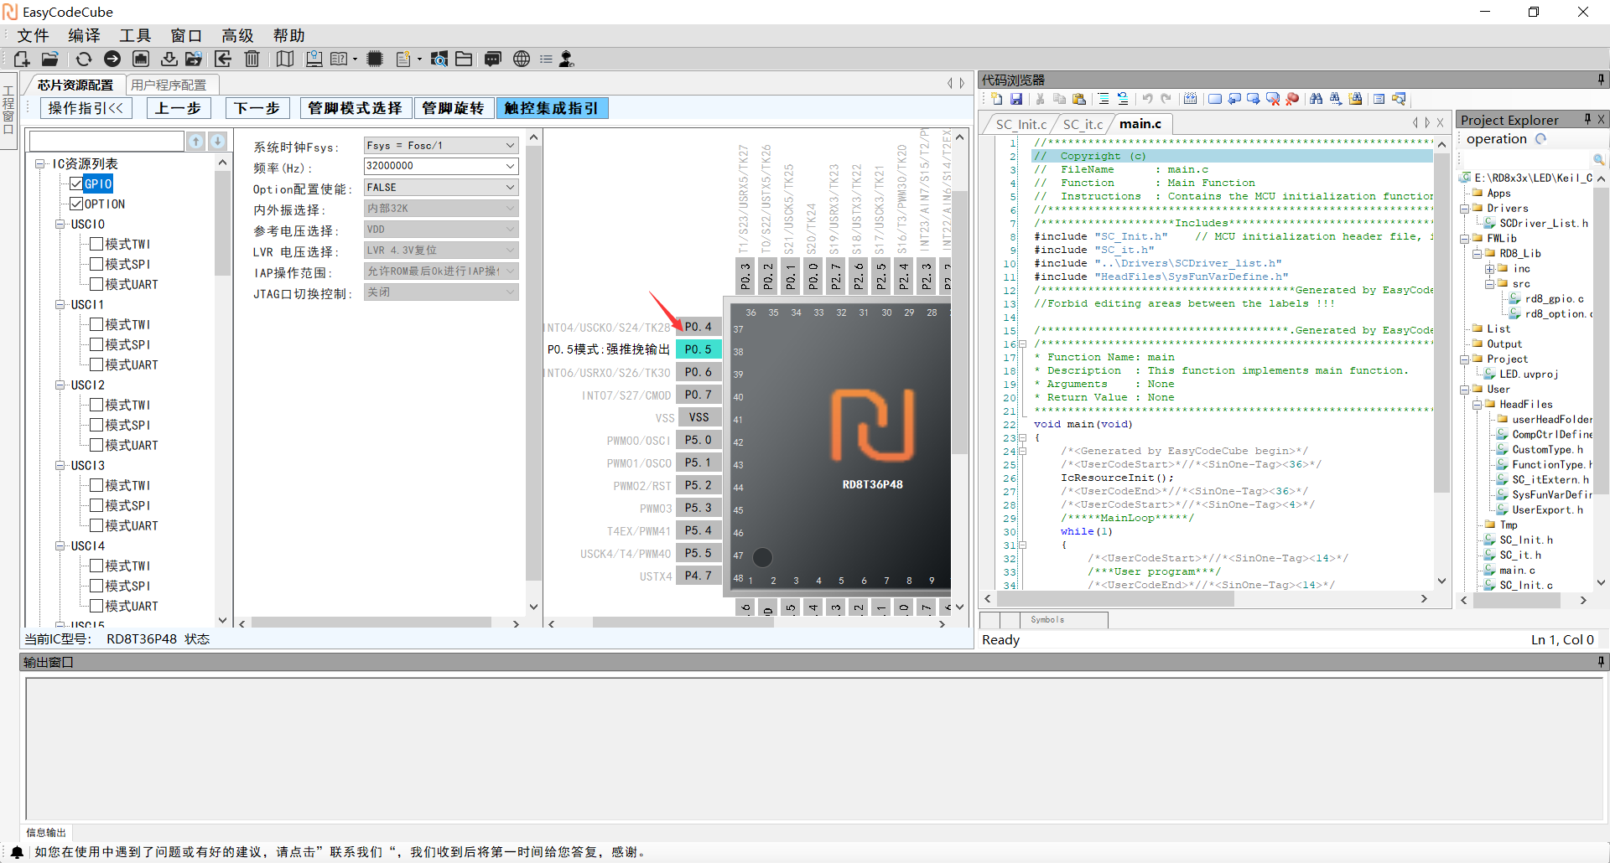Screen dimensions: 1610x863
Task: Open the 高级 menu
Action: [x=237, y=35]
